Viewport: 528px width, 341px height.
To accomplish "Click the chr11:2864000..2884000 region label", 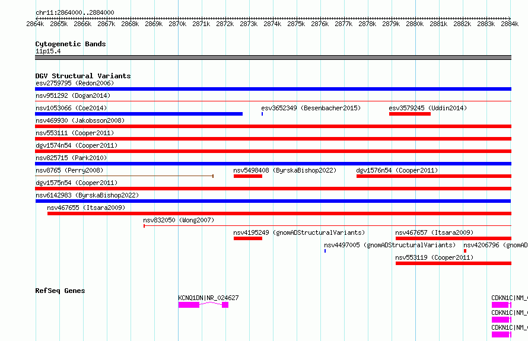I will point(75,12).
